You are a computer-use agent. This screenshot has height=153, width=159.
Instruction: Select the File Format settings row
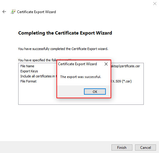[x=81, y=81]
